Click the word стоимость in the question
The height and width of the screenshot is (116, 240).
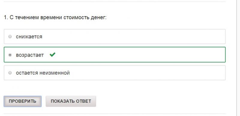click(76, 18)
